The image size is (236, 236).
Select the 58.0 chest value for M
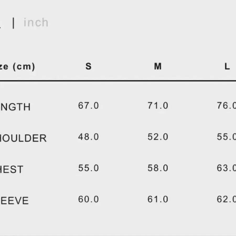pos(158,168)
